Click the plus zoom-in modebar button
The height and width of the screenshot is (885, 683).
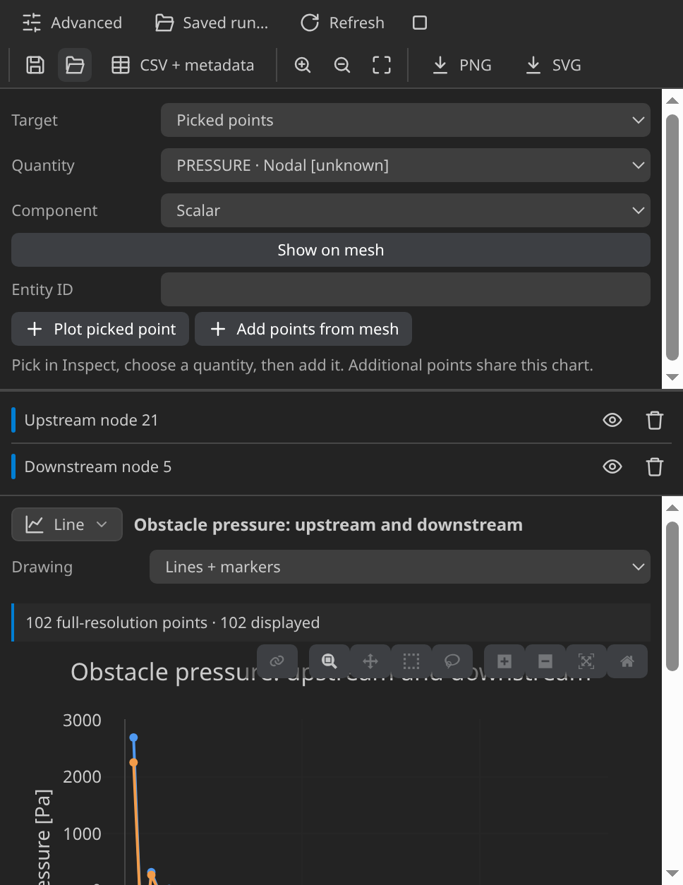504,661
